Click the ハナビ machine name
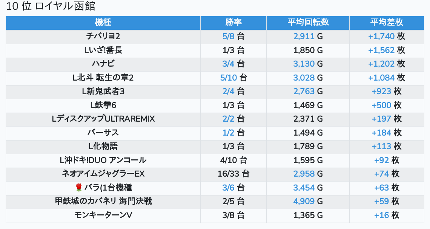 click(x=103, y=64)
